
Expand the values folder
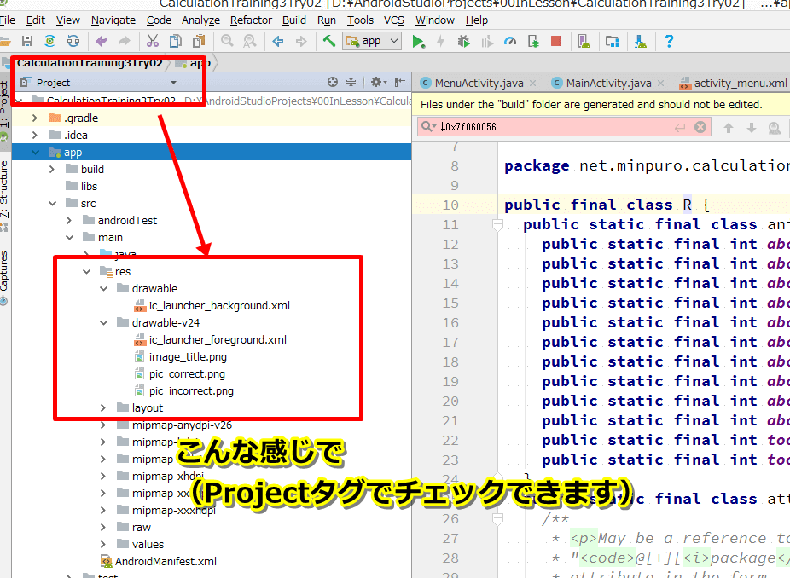click(103, 544)
